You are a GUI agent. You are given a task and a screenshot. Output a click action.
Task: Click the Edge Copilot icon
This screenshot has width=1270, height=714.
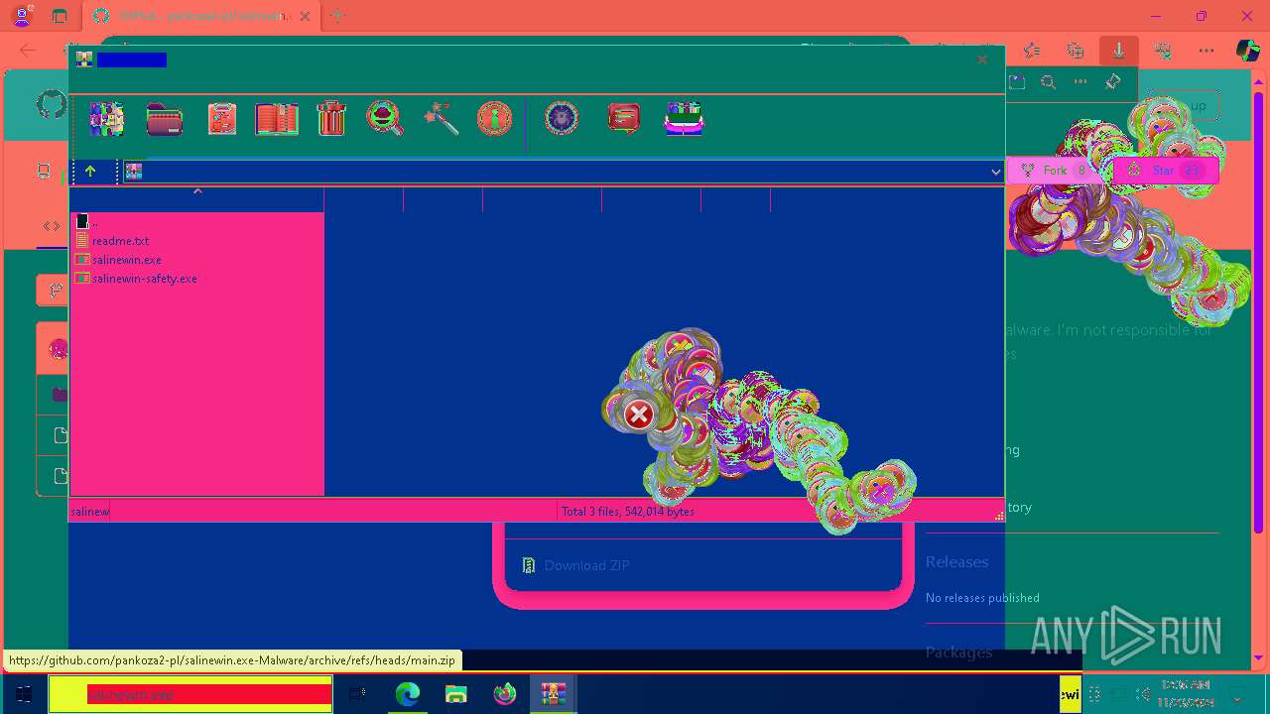tap(1247, 50)
